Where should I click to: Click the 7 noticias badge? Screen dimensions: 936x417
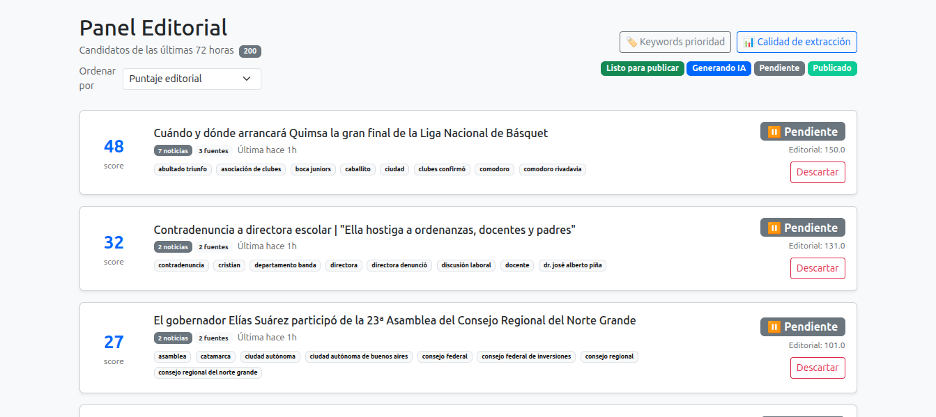[x=173, y=150]
